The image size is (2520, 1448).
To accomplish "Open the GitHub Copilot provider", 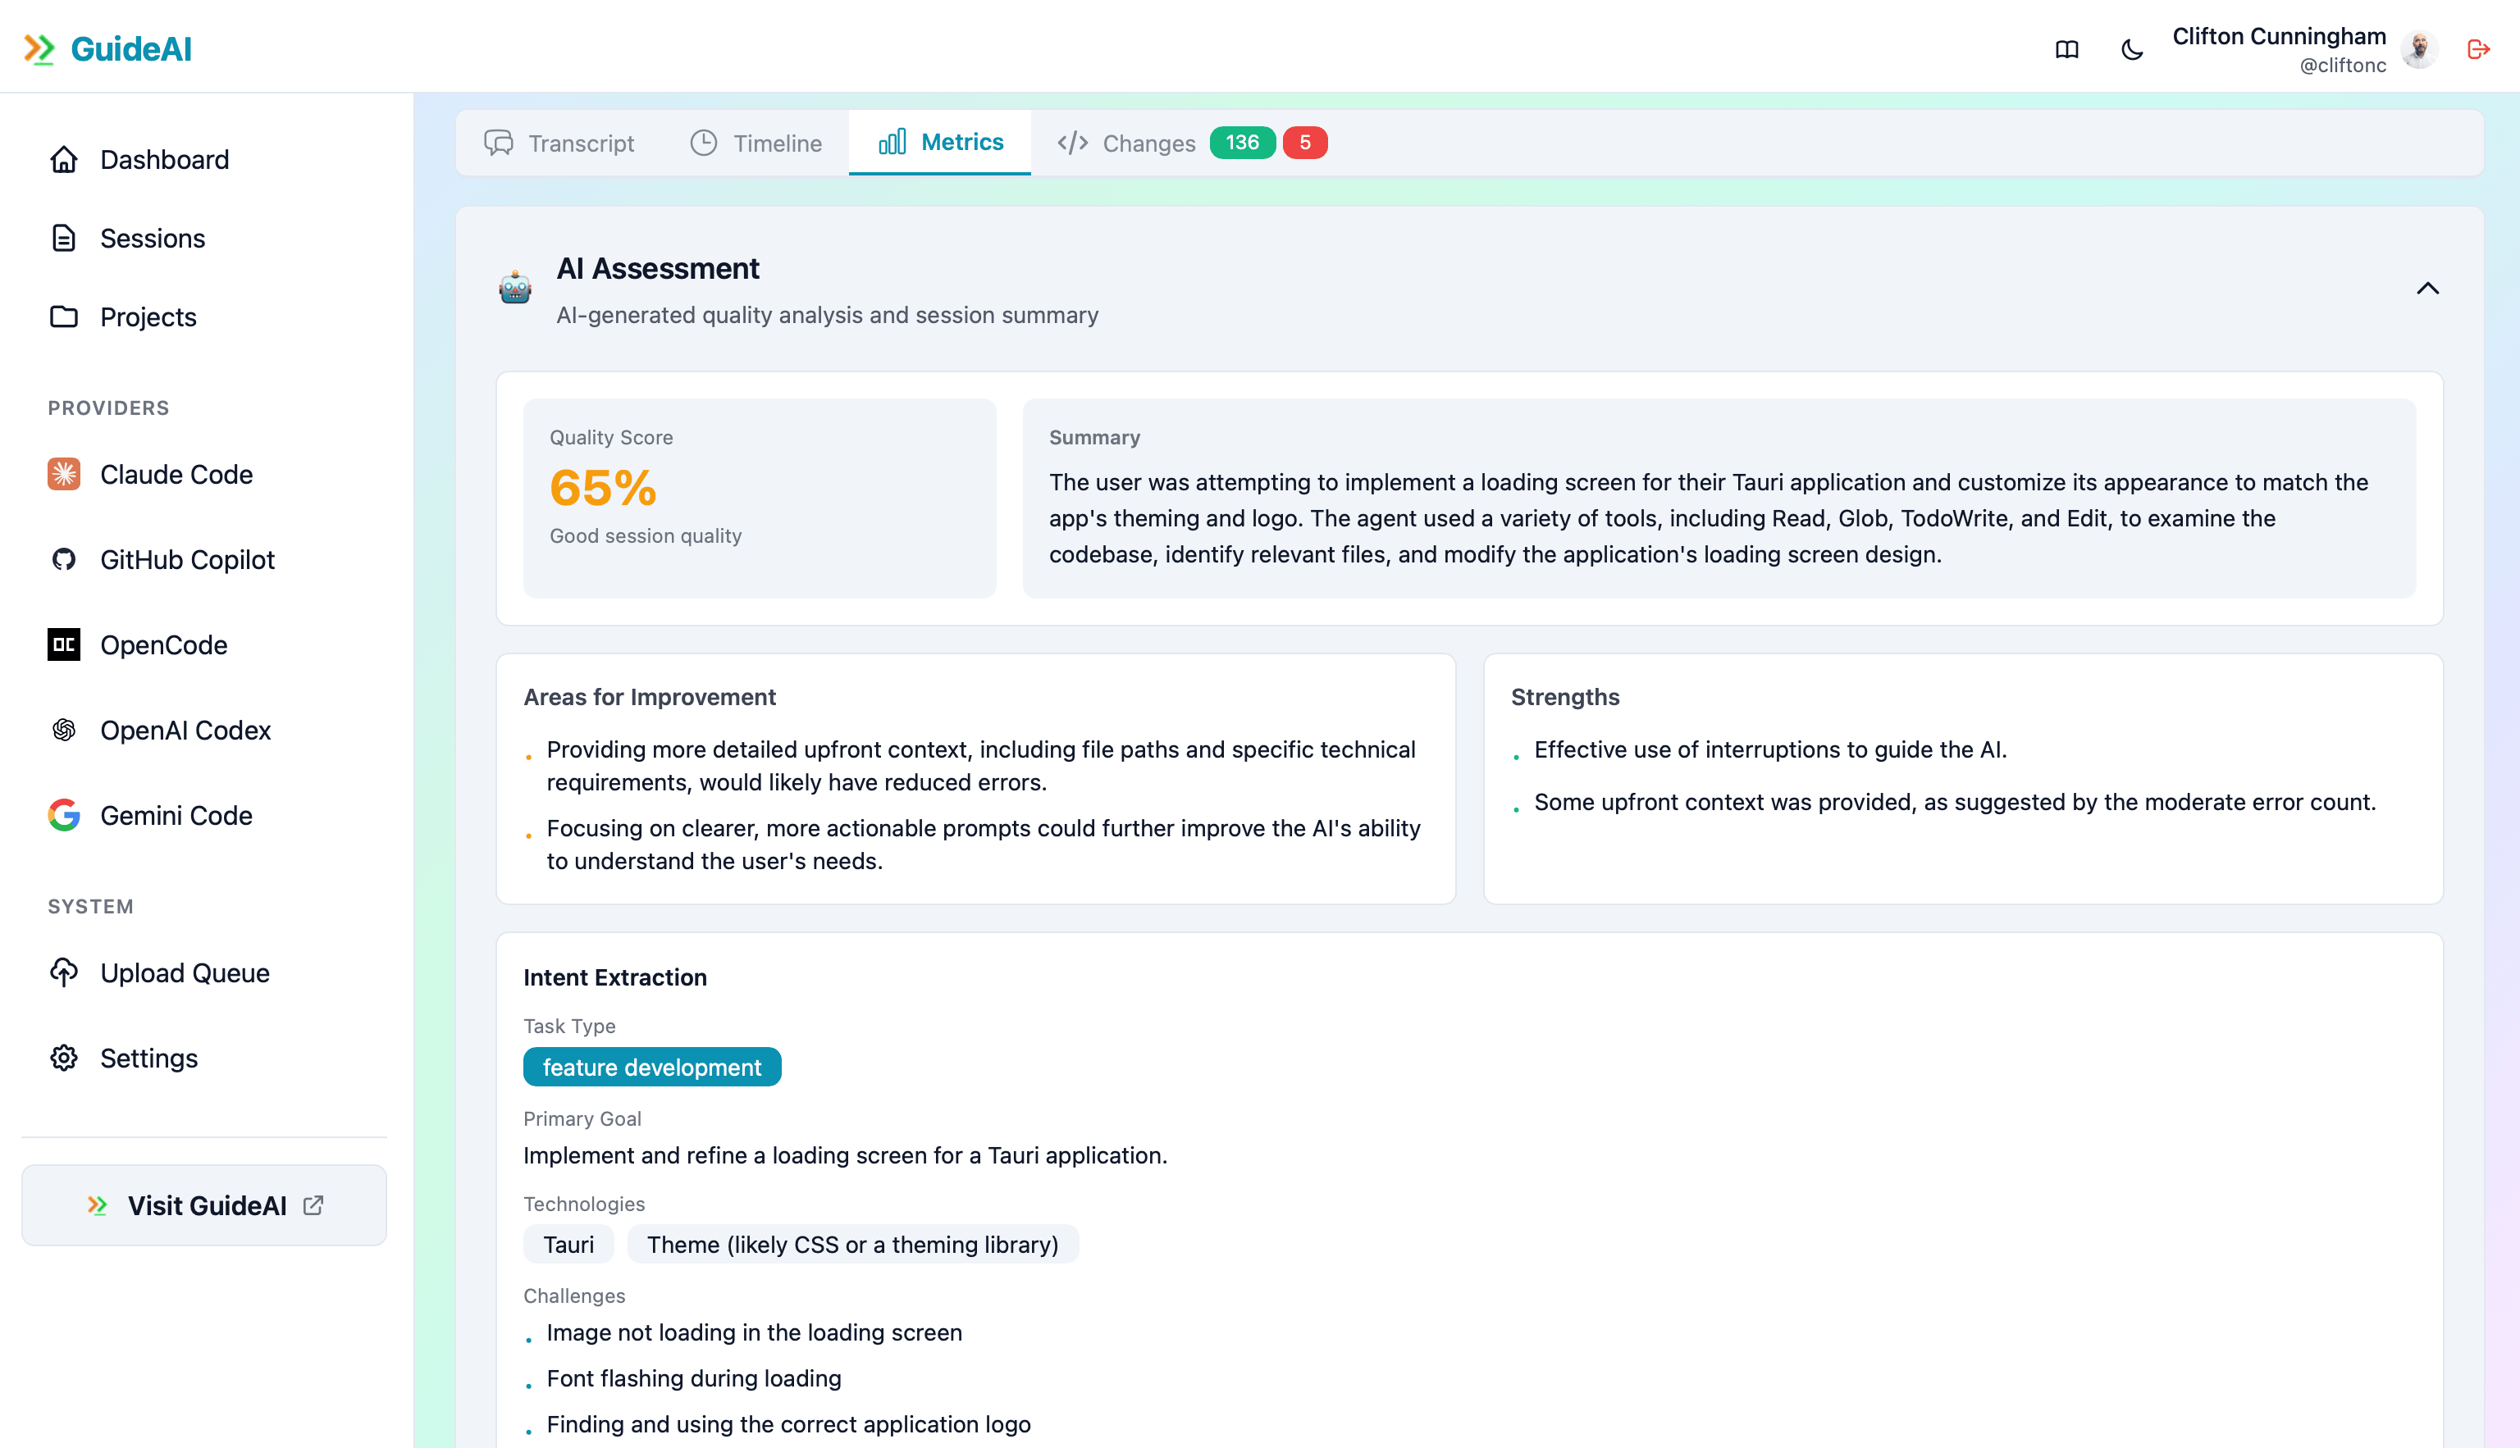I will [187, 560].
